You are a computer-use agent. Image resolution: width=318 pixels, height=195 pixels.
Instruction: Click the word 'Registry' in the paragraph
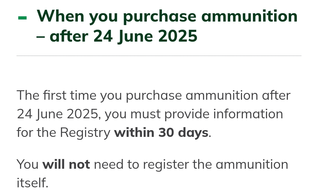pos(85,133)
